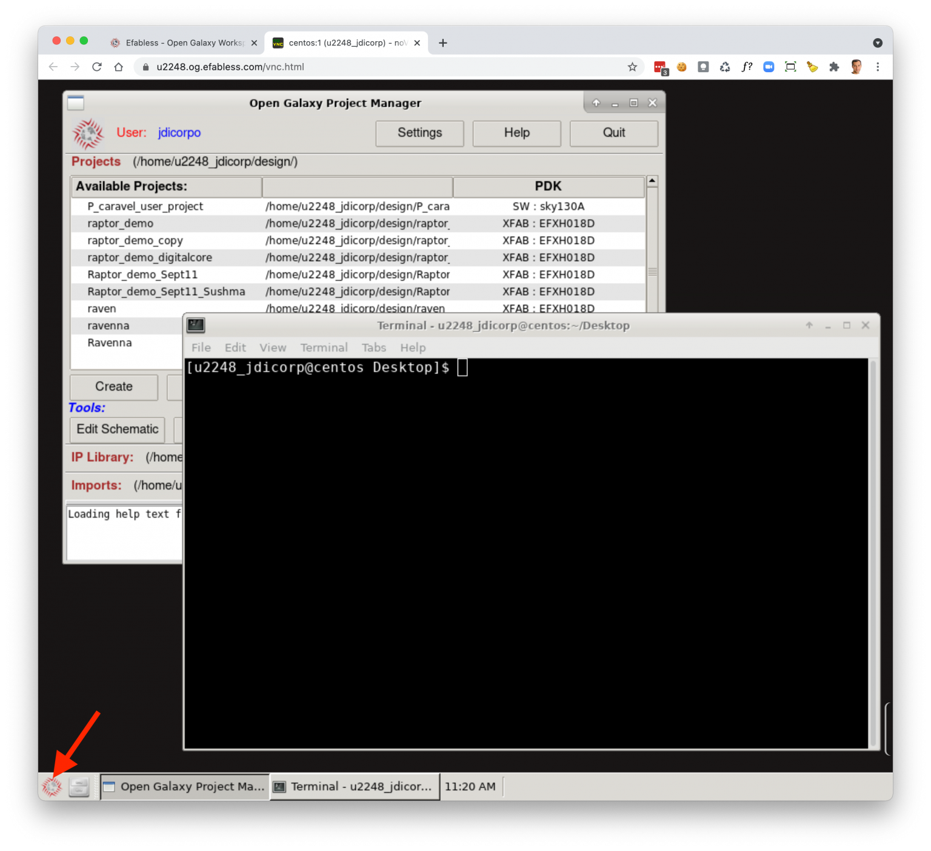Open the Terminal File menu
The image size is (931, 851).
[x=201, y=347]
